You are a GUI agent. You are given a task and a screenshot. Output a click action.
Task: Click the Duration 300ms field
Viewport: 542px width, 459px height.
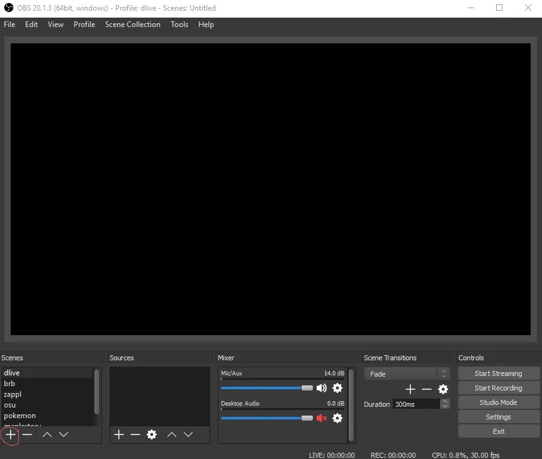[417, 404]
